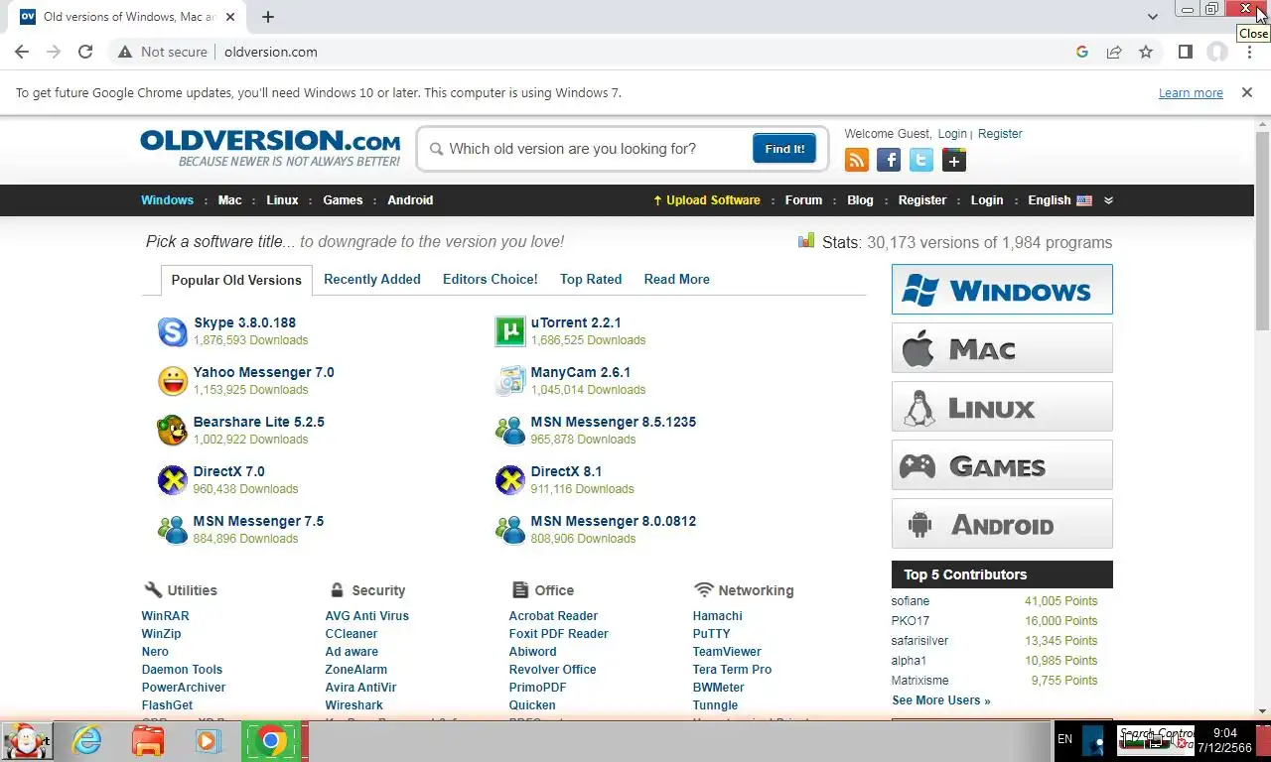Screen dimensions: 1271x762
Task: Open the Forum link in navbar
Action: point(803,200)
